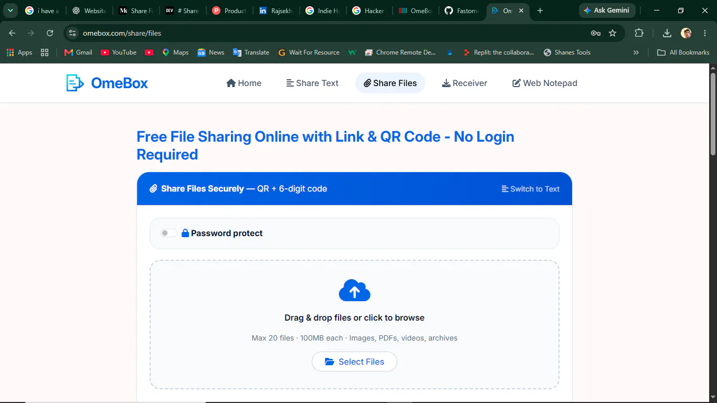Screen dimensions: 717x403
Task: Open the Shanes Tools bookmark
Action: [x=567, y=52]
